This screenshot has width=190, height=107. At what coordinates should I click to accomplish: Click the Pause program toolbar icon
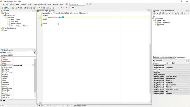(x=44, y=8)
